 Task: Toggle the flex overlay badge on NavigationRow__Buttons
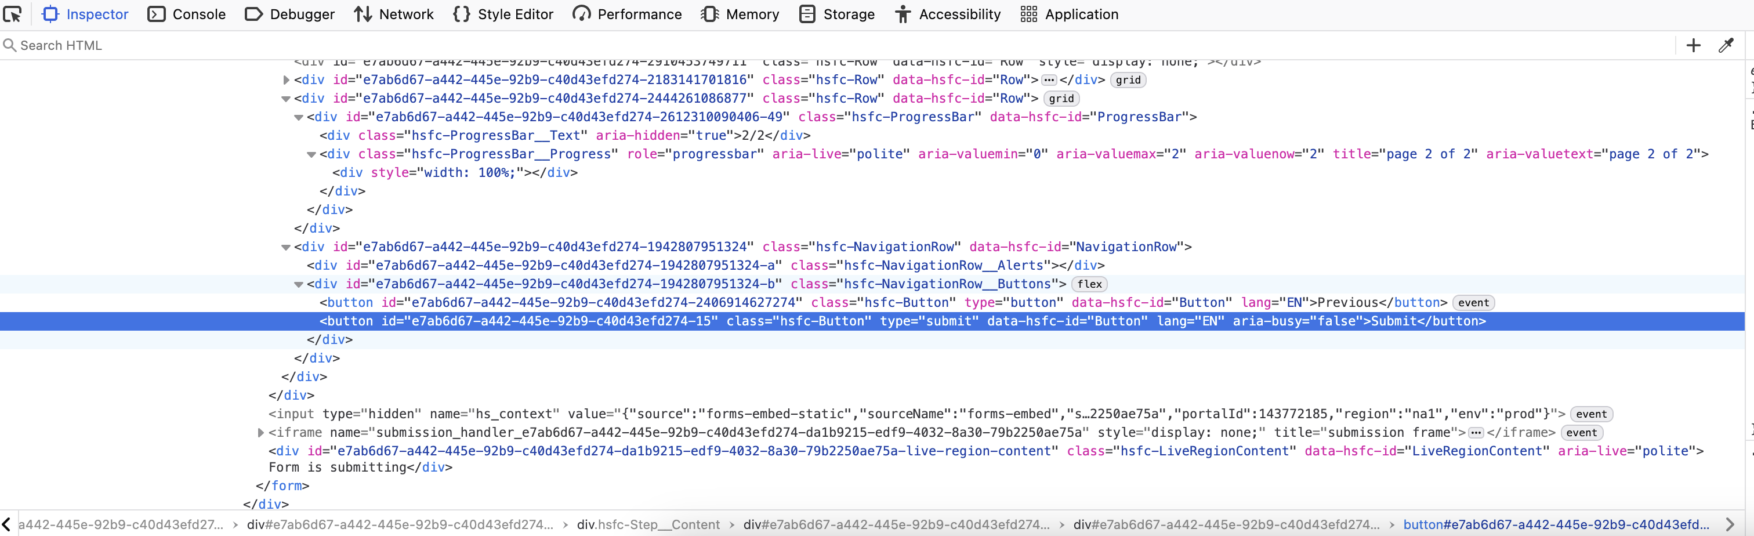[x=1089, y=284]
